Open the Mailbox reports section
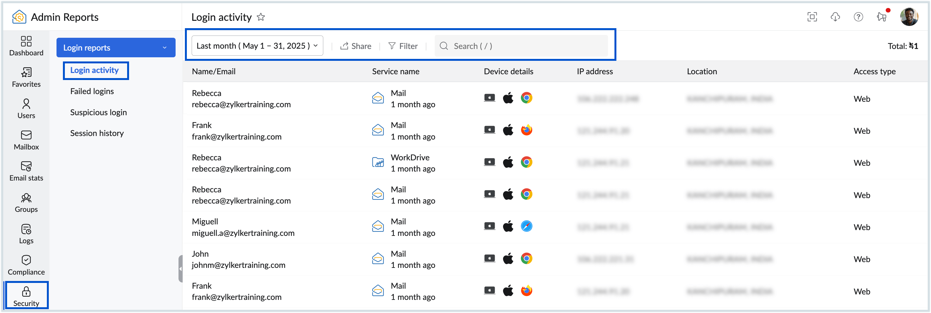 tap(26, 140)
